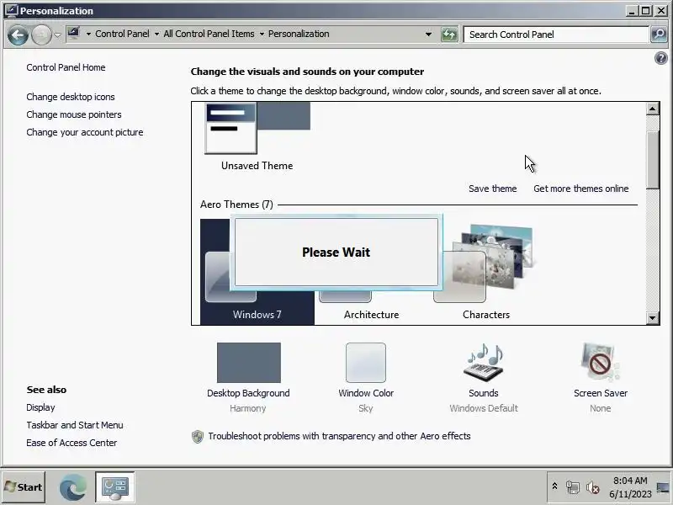Open recent pages dropdown next to Forward
This screenshot has height=505, width=673.
[57, 35]
